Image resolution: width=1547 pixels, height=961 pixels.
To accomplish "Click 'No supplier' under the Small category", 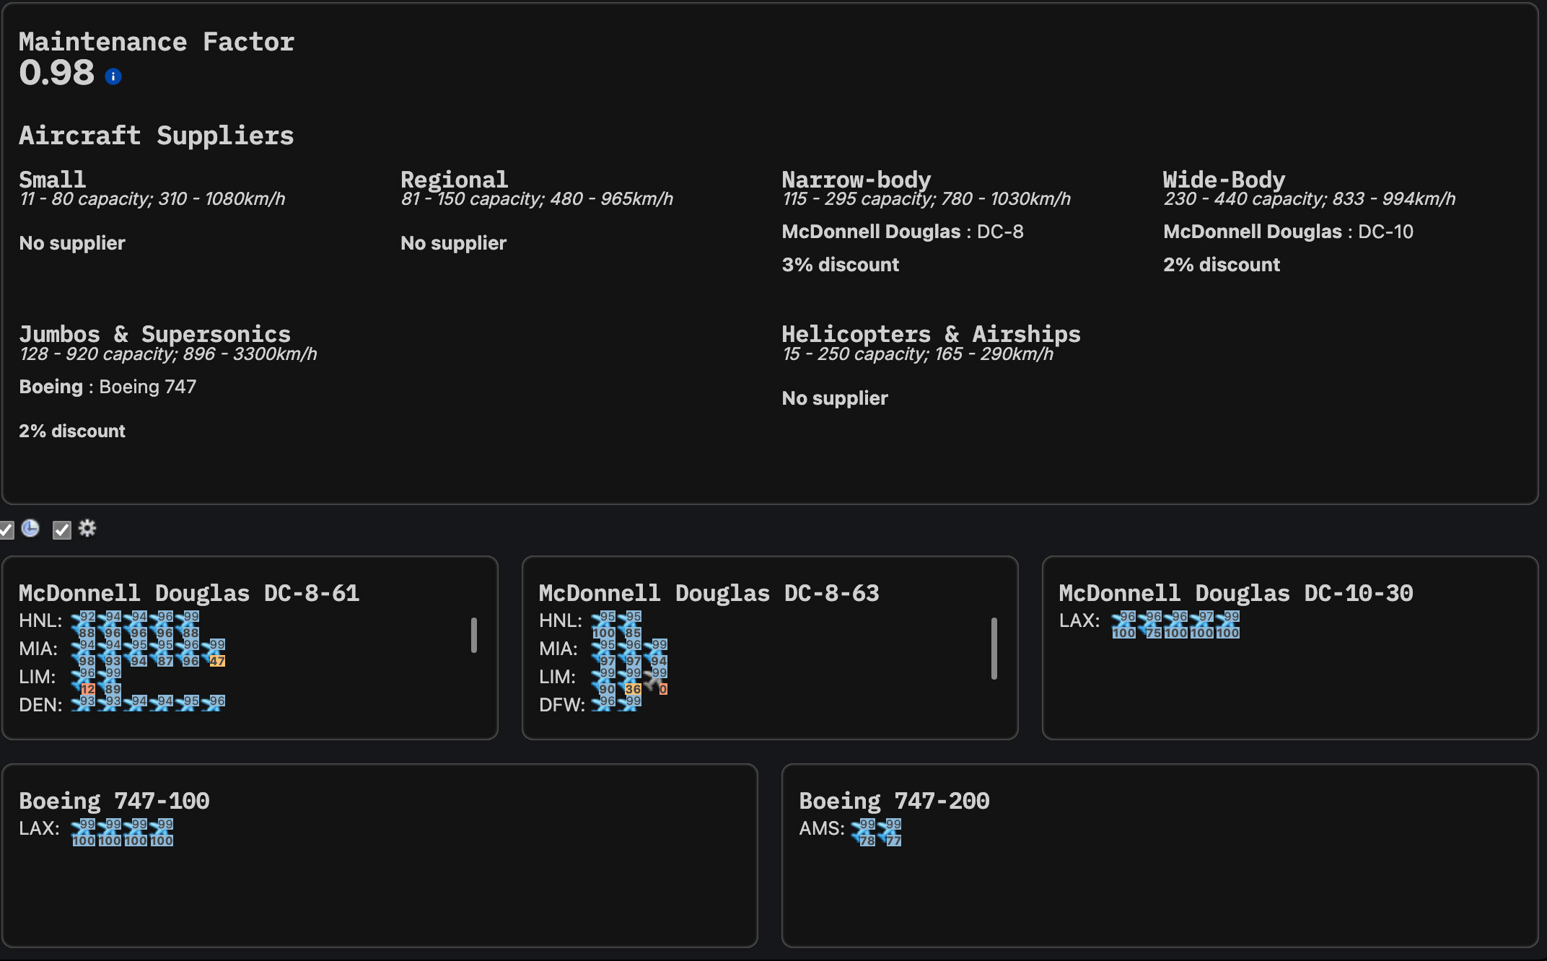I will tap(72, 243).
